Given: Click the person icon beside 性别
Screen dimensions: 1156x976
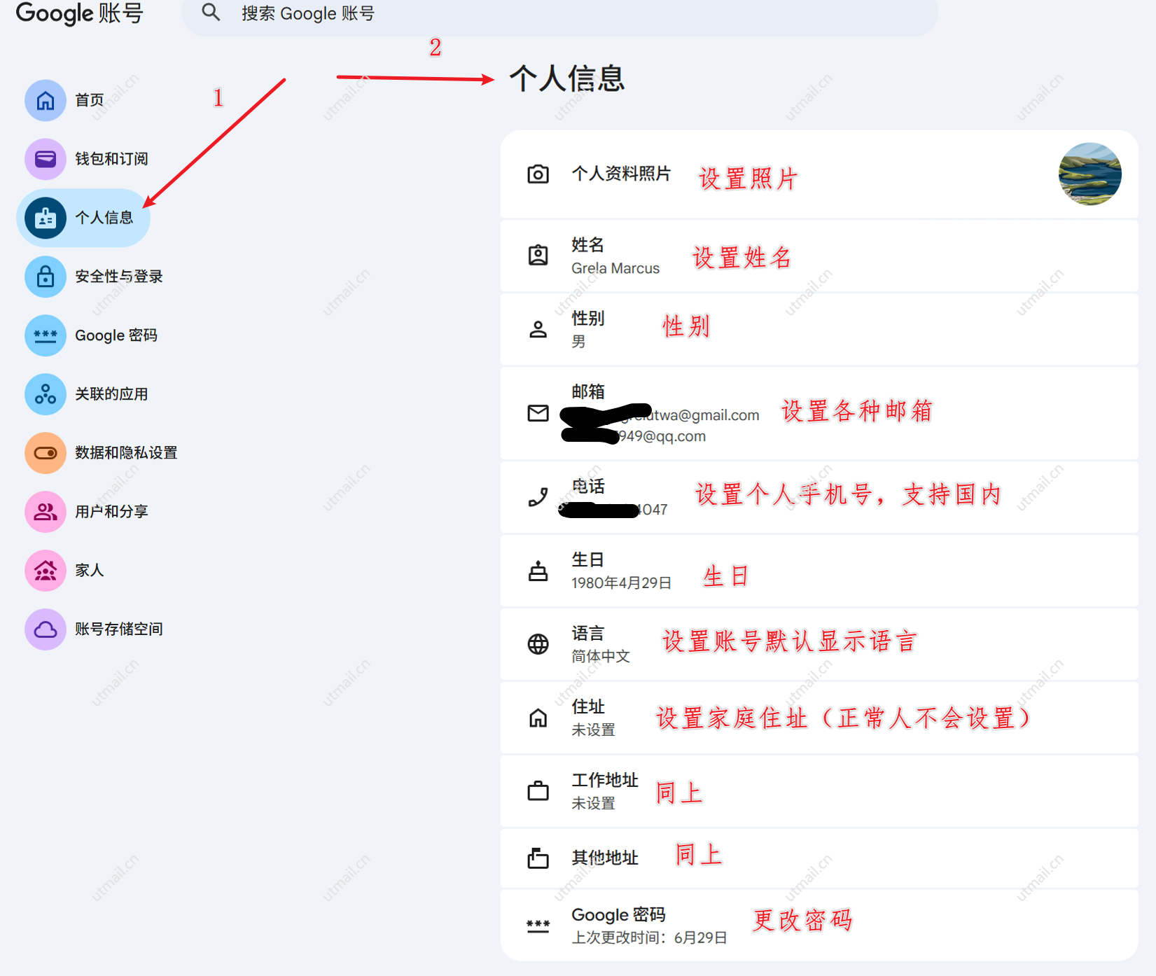Looking at the screenshot, I should pos(538,329).
